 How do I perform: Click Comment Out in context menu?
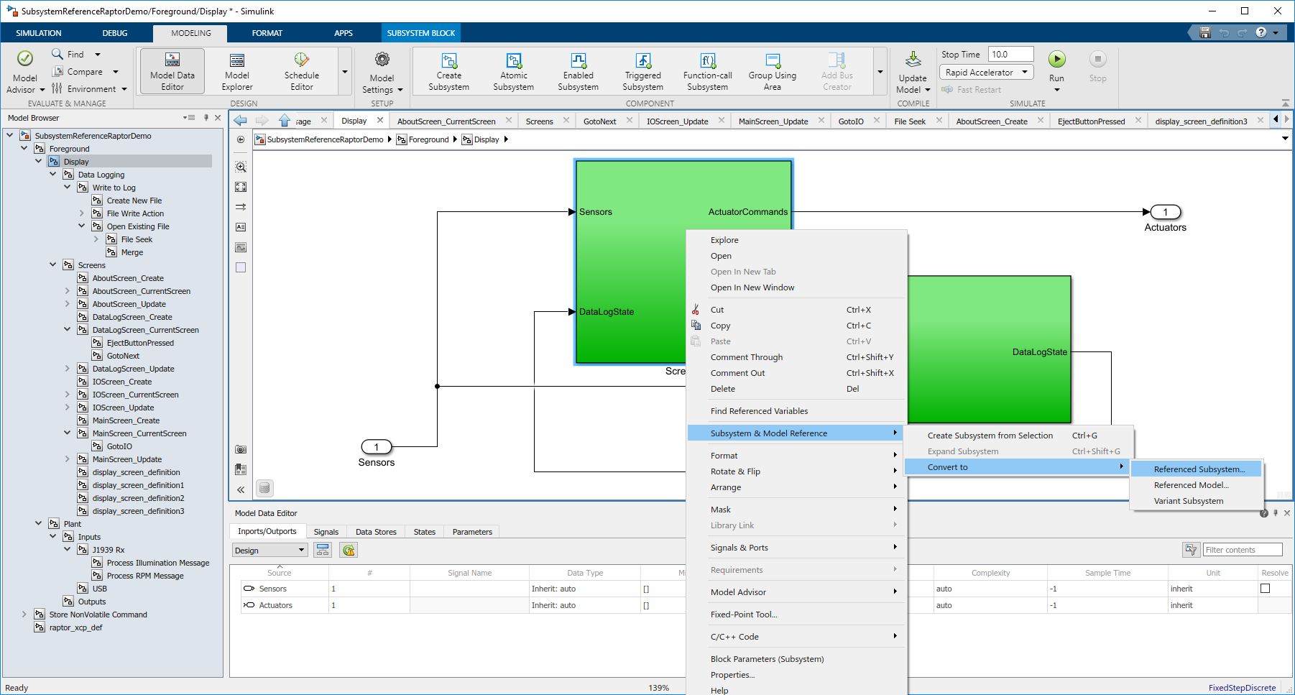[x=796, y=373]
